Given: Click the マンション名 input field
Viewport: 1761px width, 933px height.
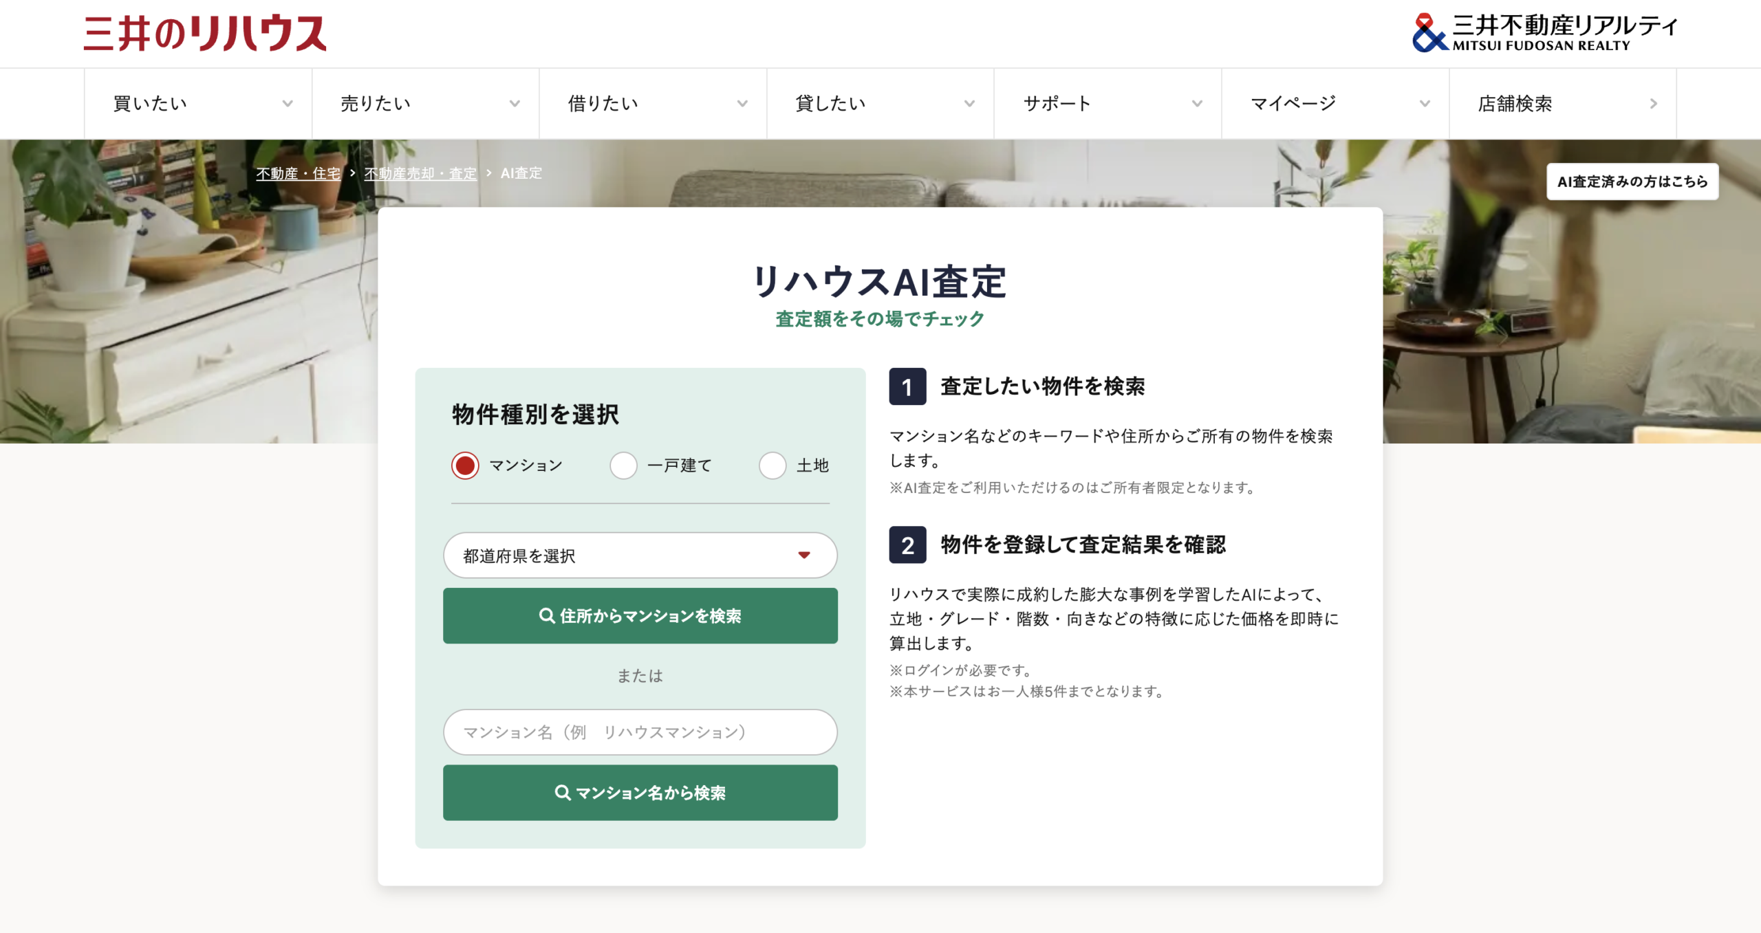Looking at the screenshot, I should (x=640, y=732).
